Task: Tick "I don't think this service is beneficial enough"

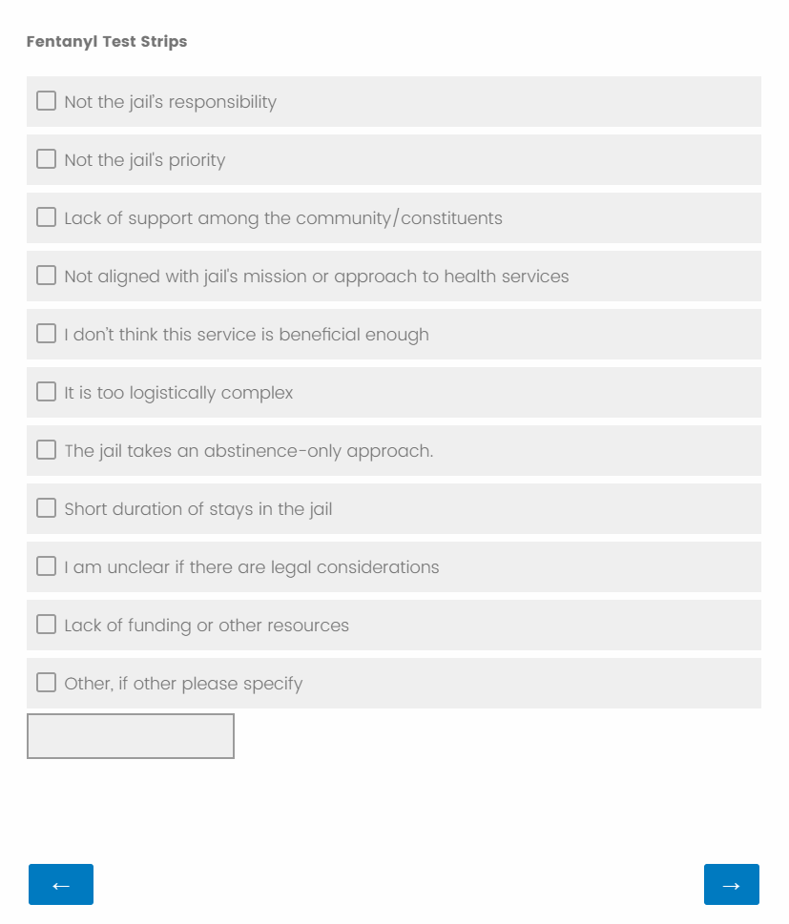Action: point(46,334)
